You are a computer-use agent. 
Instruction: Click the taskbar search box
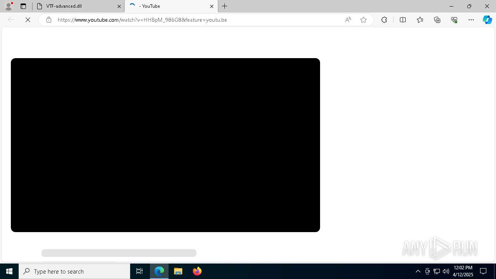(x=74, y=271)
